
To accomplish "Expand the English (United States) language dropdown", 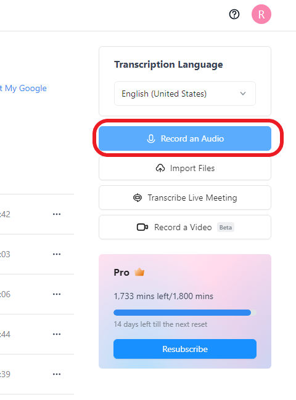I will pos(185,94).
